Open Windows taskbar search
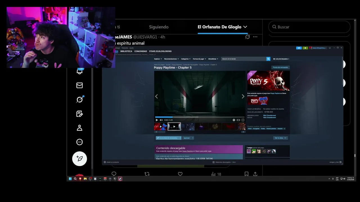The height and width of the screenshot is (202, 360). coord(75,179)
